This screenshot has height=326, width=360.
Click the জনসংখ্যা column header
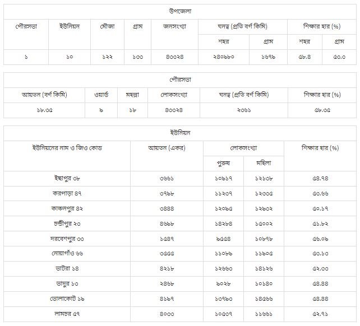point(174,26)
